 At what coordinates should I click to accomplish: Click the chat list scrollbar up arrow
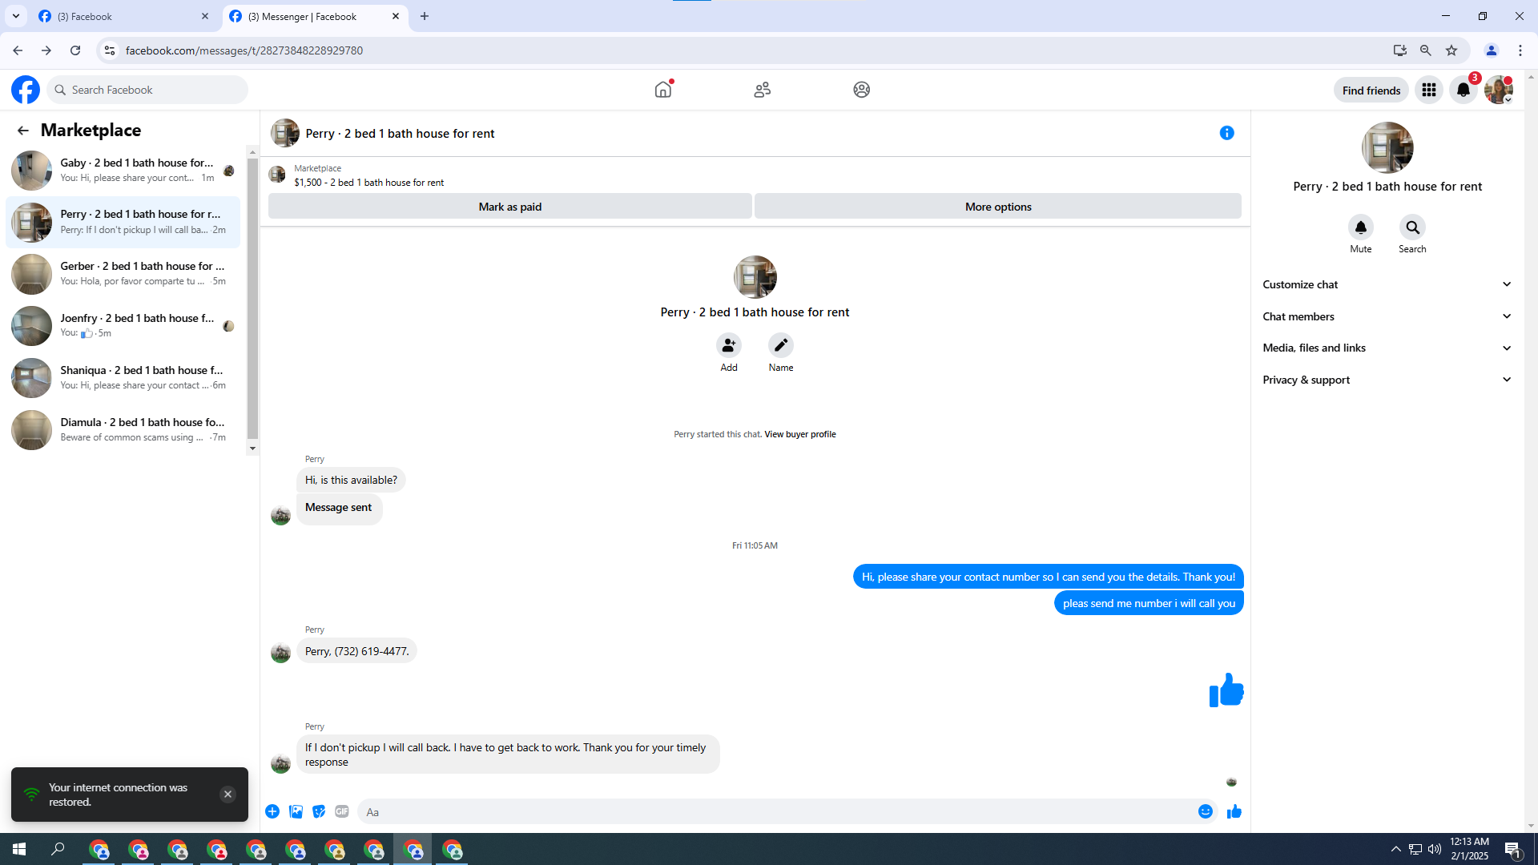click(x=253, y=152)
